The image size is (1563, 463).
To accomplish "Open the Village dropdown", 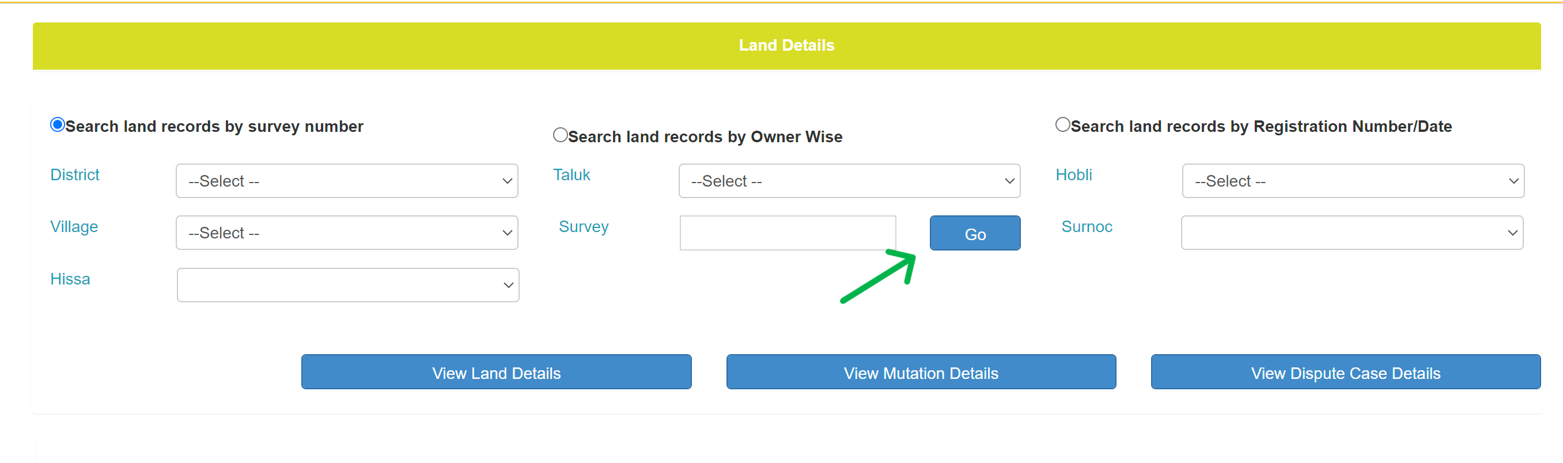I will [x=346, y=233].
